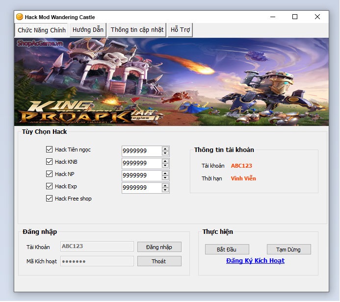Open the Thông tin cập nhật tab

137,30
